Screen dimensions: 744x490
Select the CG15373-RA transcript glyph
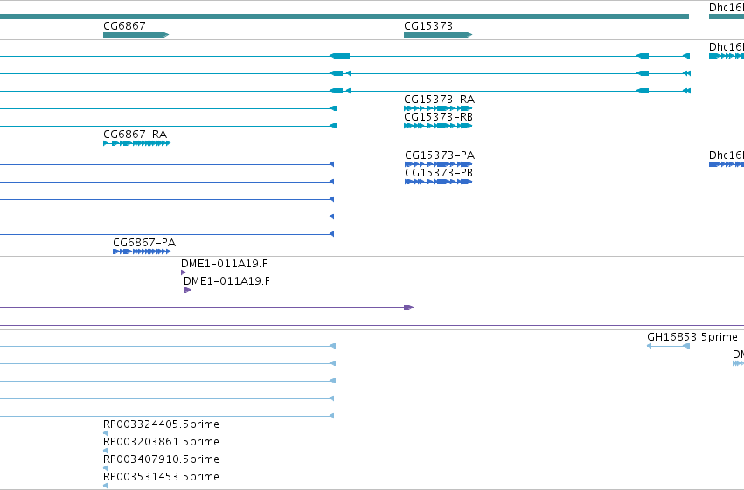[437, 108]
